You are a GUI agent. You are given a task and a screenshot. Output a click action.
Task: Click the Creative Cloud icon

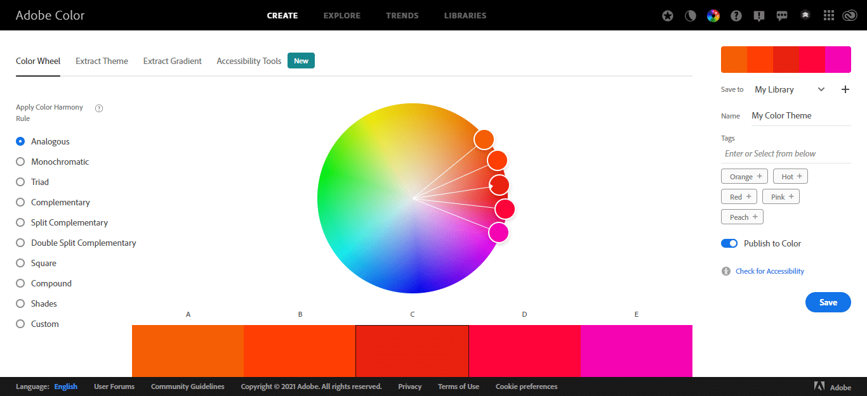[x=850, y=16]
